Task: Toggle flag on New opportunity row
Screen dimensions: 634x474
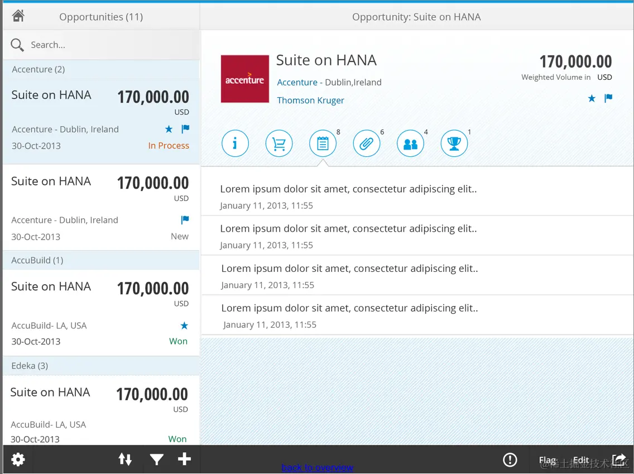Action: pyautogui.click(x=185, y=220)
